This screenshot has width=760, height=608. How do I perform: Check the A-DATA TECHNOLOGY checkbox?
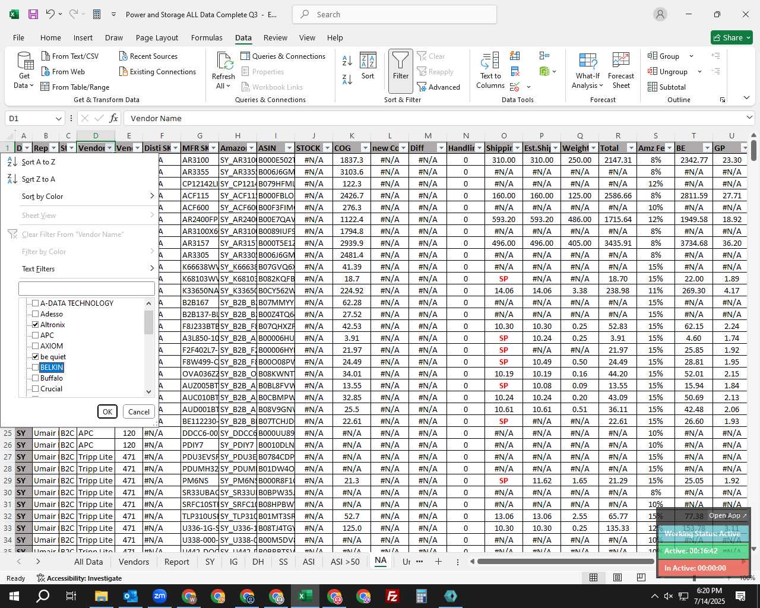coord(36,303)
